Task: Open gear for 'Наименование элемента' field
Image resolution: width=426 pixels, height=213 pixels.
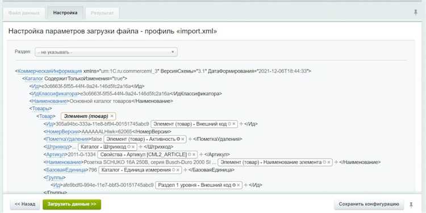Action: click(x=324, y=162)
